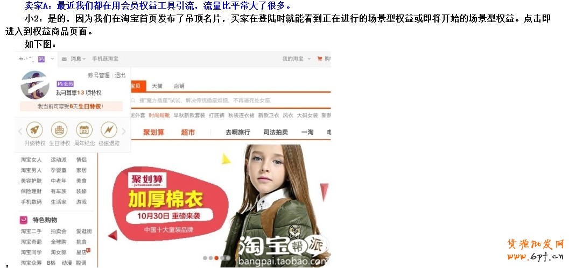Click the 手机逛淘宝 link
Image resolution: width=569 pixels, height=268 pixels.
click(105, 59)
